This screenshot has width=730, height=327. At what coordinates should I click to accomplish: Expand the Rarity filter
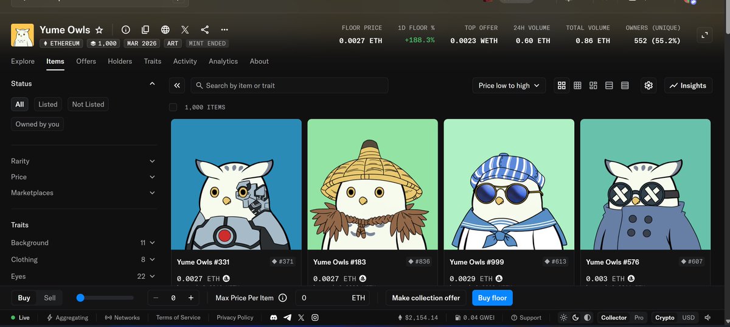tap(83, 161)
